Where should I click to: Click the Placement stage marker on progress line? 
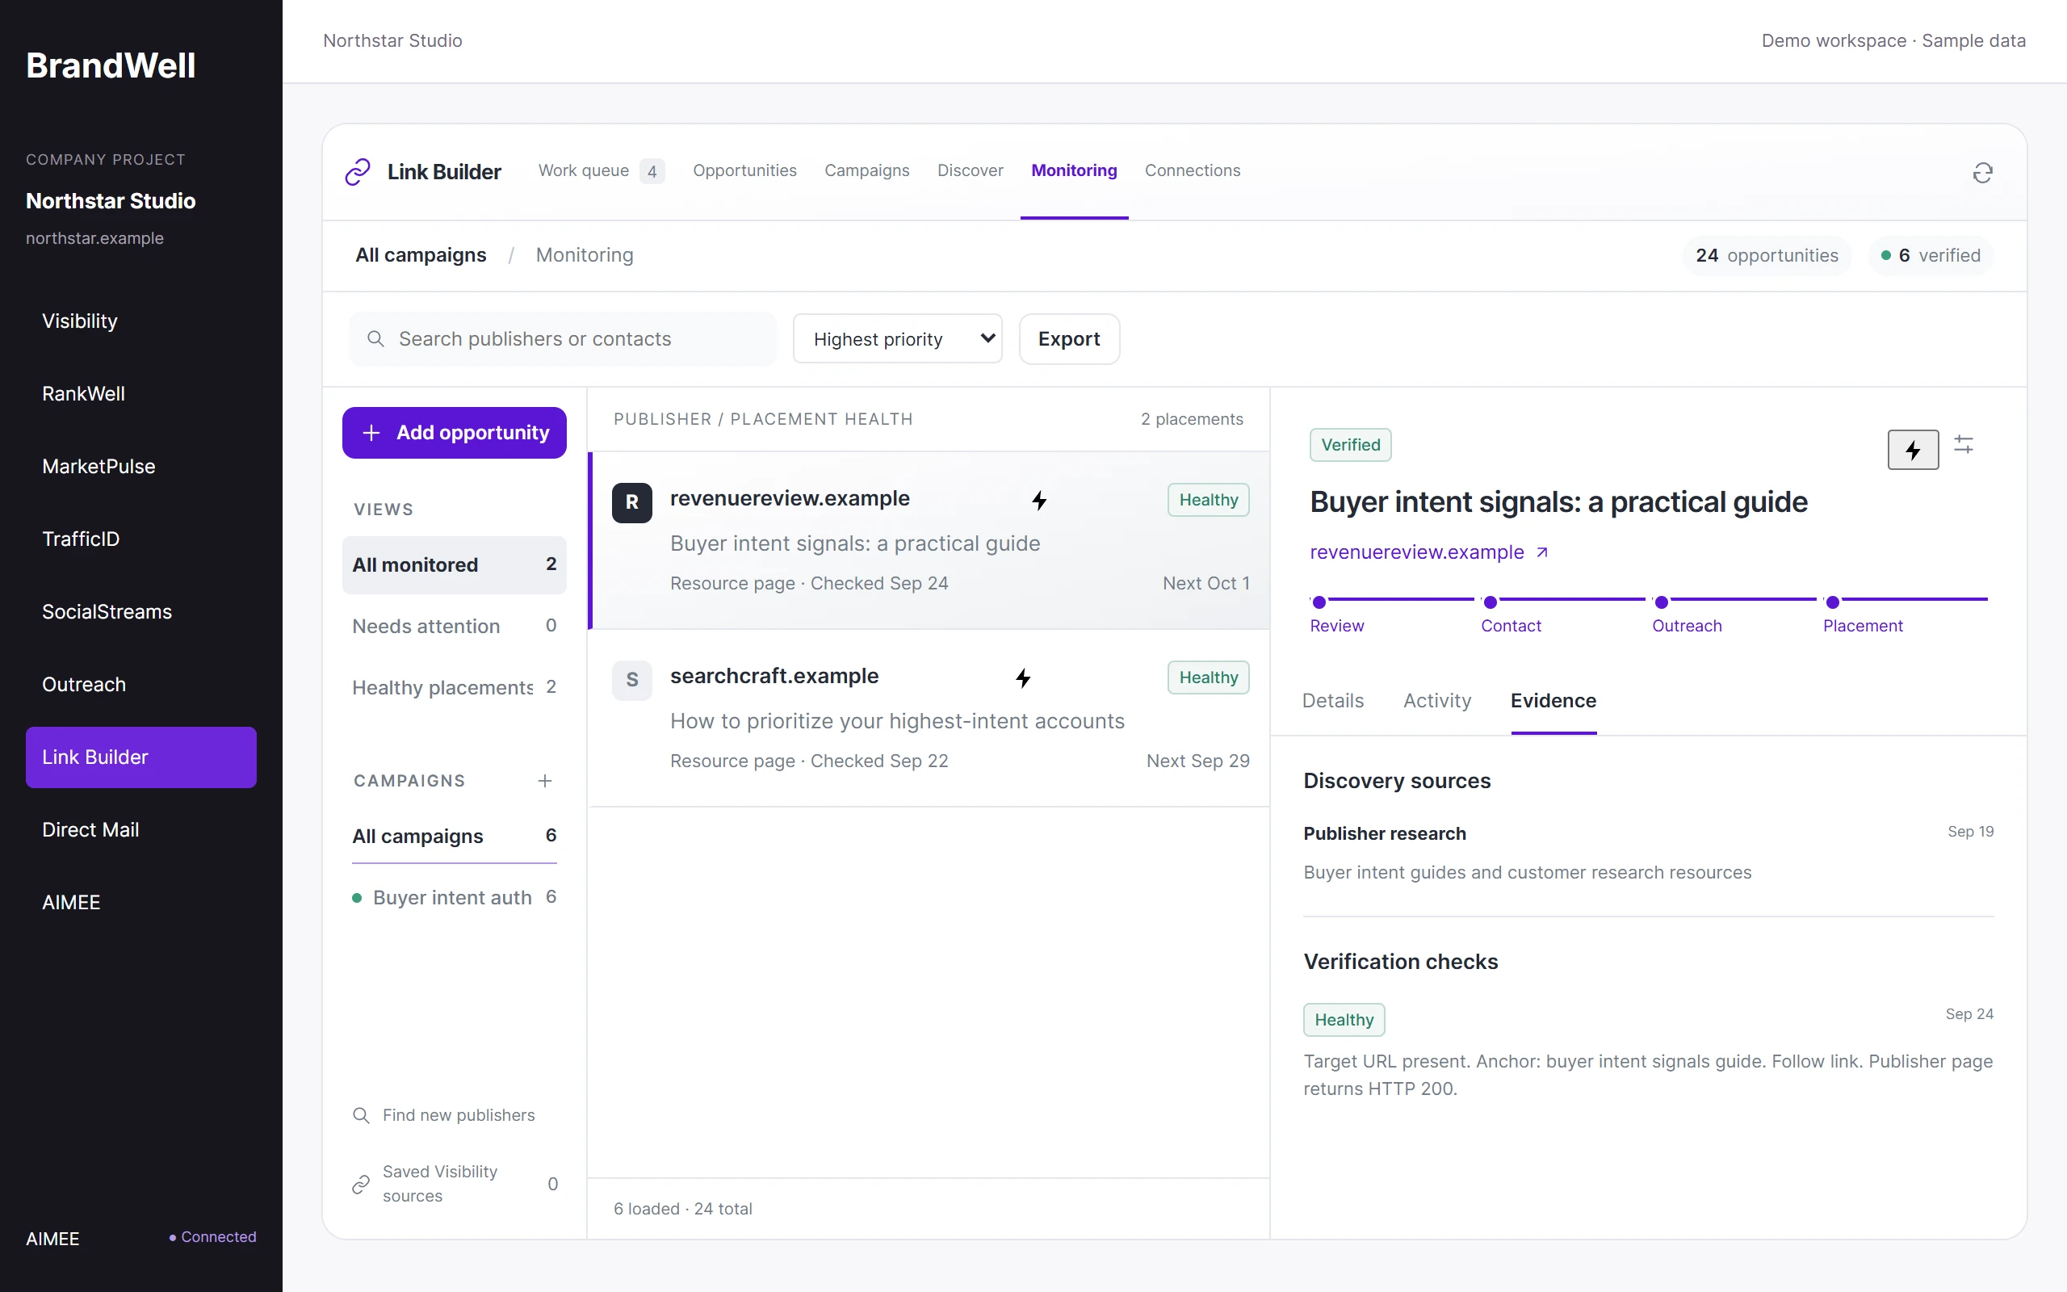pos(1832,602)
